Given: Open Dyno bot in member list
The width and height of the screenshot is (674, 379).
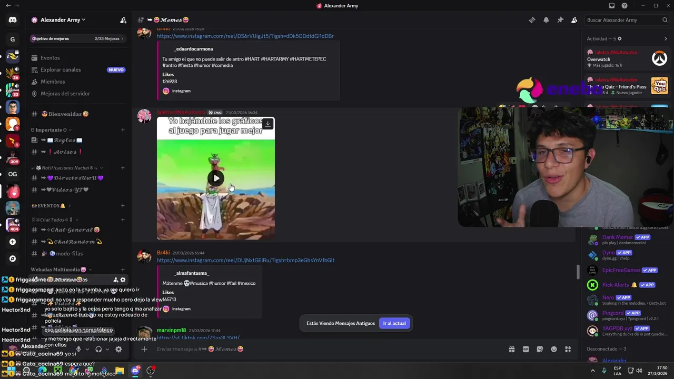Looking at the screenshot, I should coord(627,255).
